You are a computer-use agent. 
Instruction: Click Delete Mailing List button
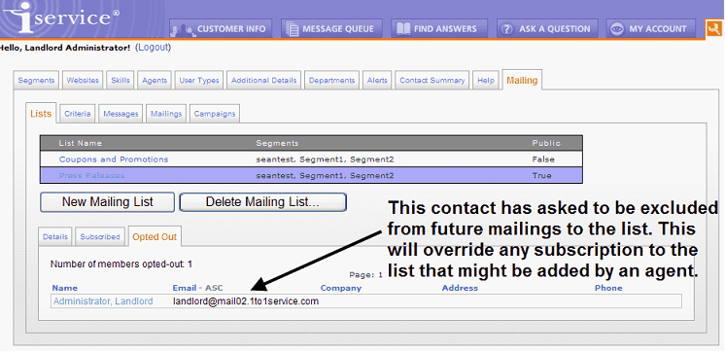tap(262, 202)
